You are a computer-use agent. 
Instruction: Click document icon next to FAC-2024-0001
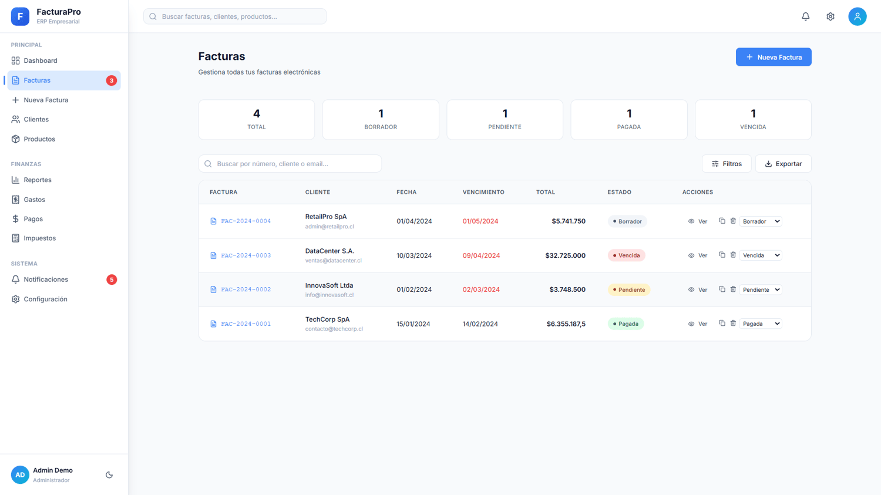point(213,324)
